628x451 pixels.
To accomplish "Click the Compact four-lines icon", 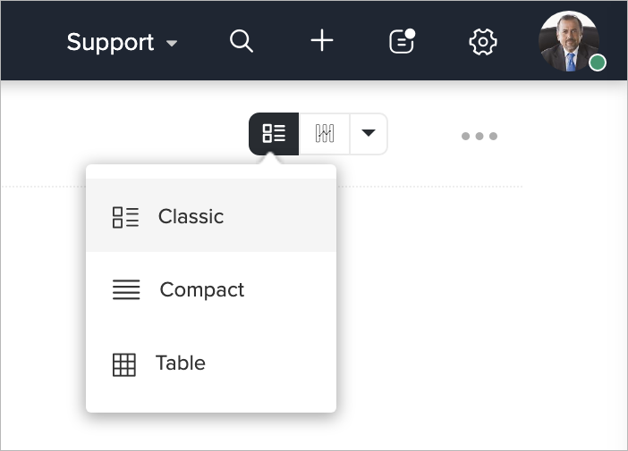I will tap(126, 289).
